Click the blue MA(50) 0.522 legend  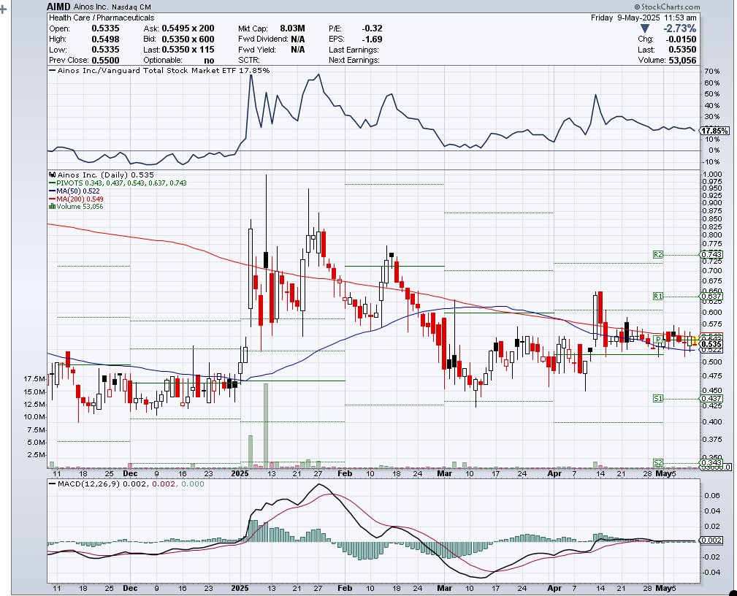pyautogui.click(x=75, y=191)
